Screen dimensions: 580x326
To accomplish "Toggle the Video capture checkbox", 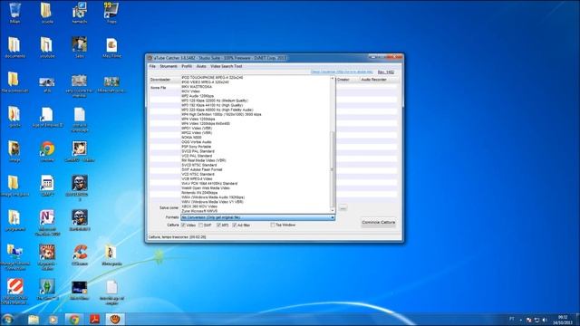I will click(x=183, y=225).
